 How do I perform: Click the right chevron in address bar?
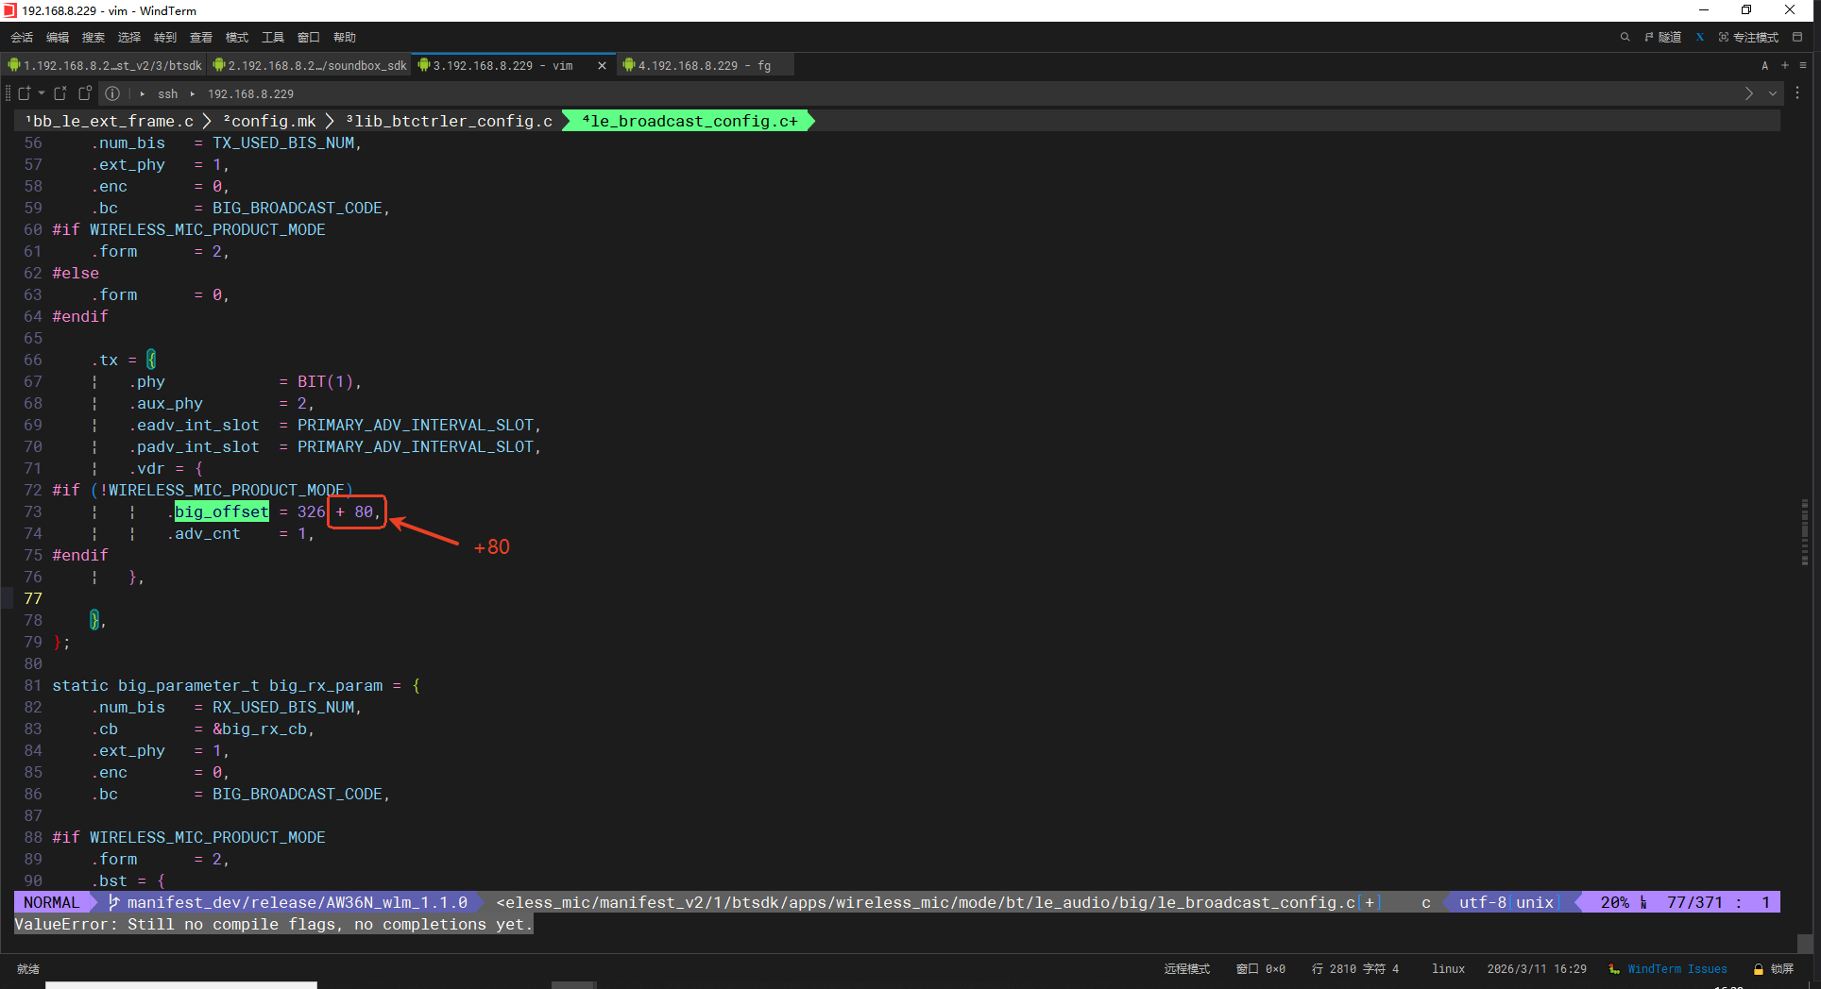pos(1749,93)
